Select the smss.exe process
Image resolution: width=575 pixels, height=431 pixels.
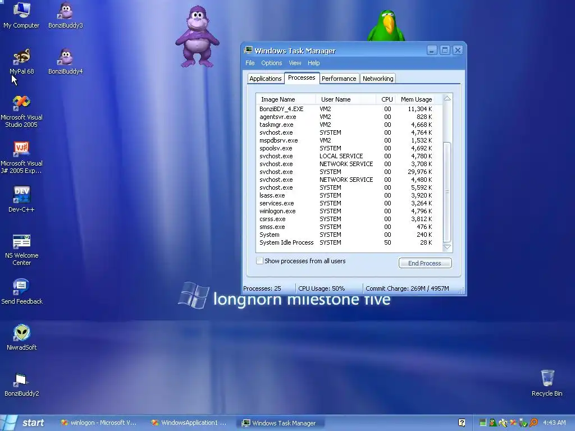349,227
